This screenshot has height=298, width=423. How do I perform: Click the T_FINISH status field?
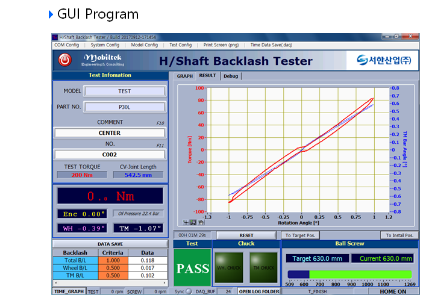[317, 291]
